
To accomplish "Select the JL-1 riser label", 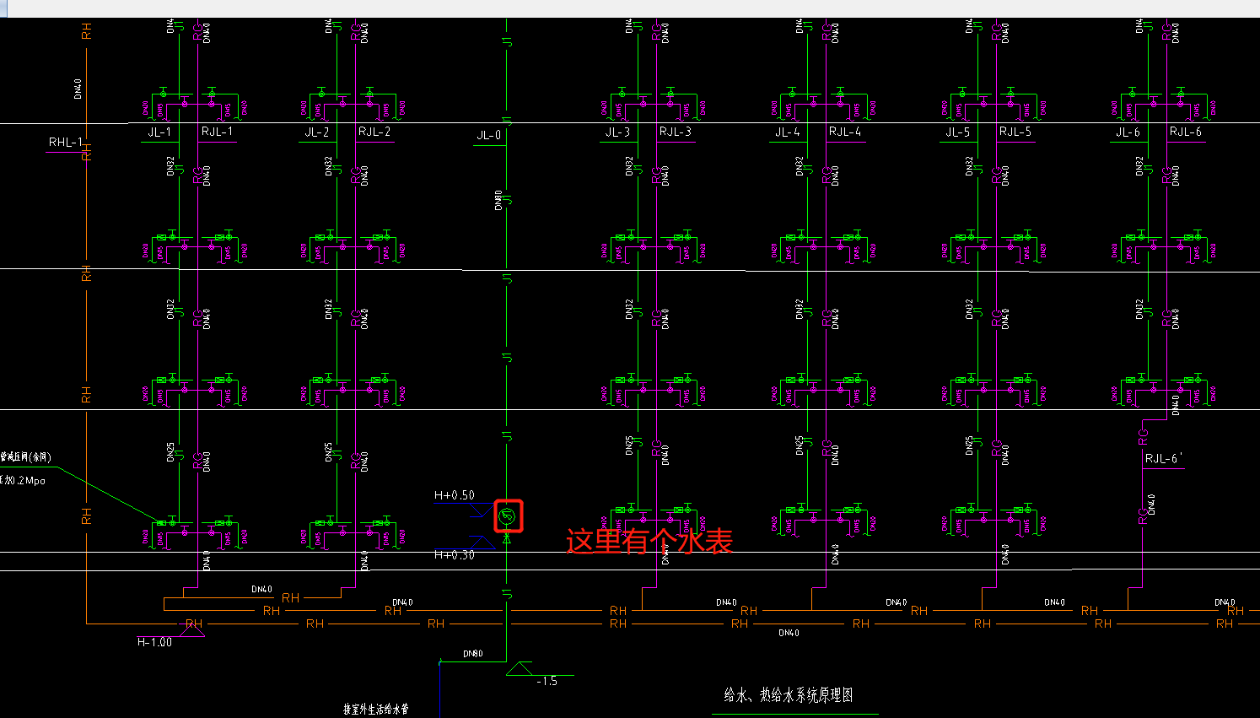I will coord(159,132).
